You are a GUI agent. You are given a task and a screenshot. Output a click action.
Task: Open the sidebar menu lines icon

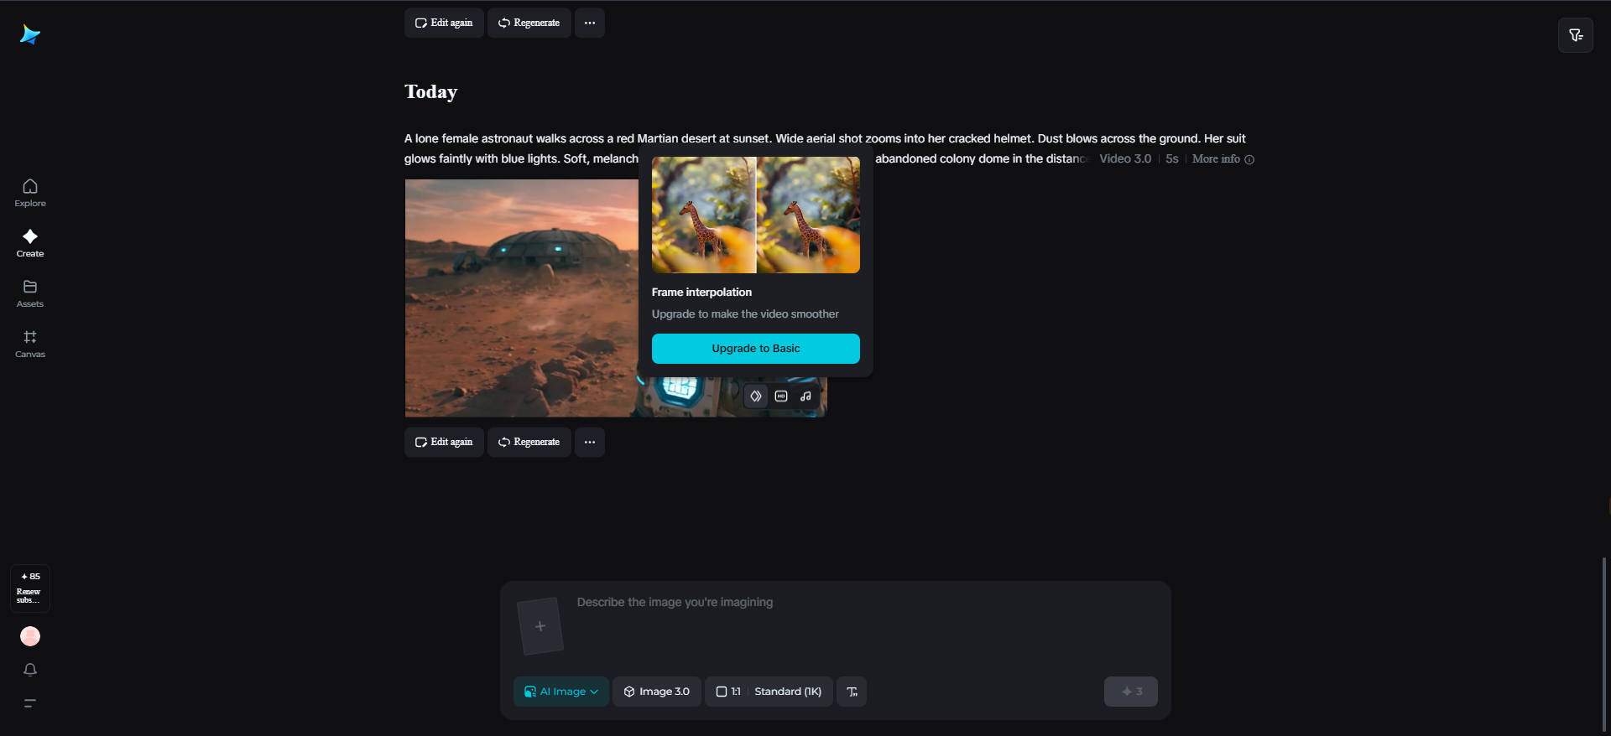(x=30, y=703)
